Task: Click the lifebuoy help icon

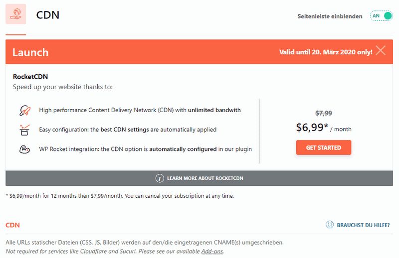Action: [329, 225]
